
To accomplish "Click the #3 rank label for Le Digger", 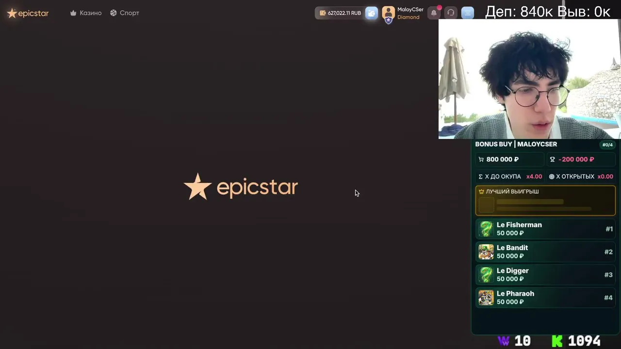I will [x=608, y=274].
